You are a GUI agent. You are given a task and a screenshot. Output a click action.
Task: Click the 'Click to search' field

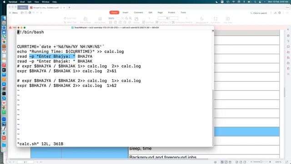[x=259, y=13]
